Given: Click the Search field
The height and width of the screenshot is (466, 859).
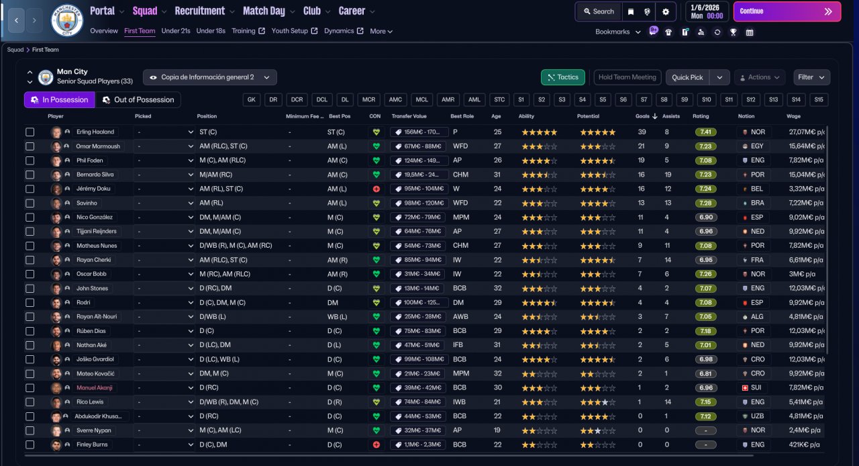Looking at the screenshot, I should click(x=599, y=11).
